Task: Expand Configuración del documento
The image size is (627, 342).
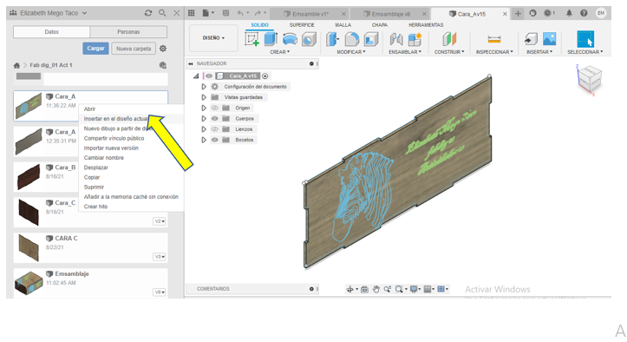Action: (204, 87)
